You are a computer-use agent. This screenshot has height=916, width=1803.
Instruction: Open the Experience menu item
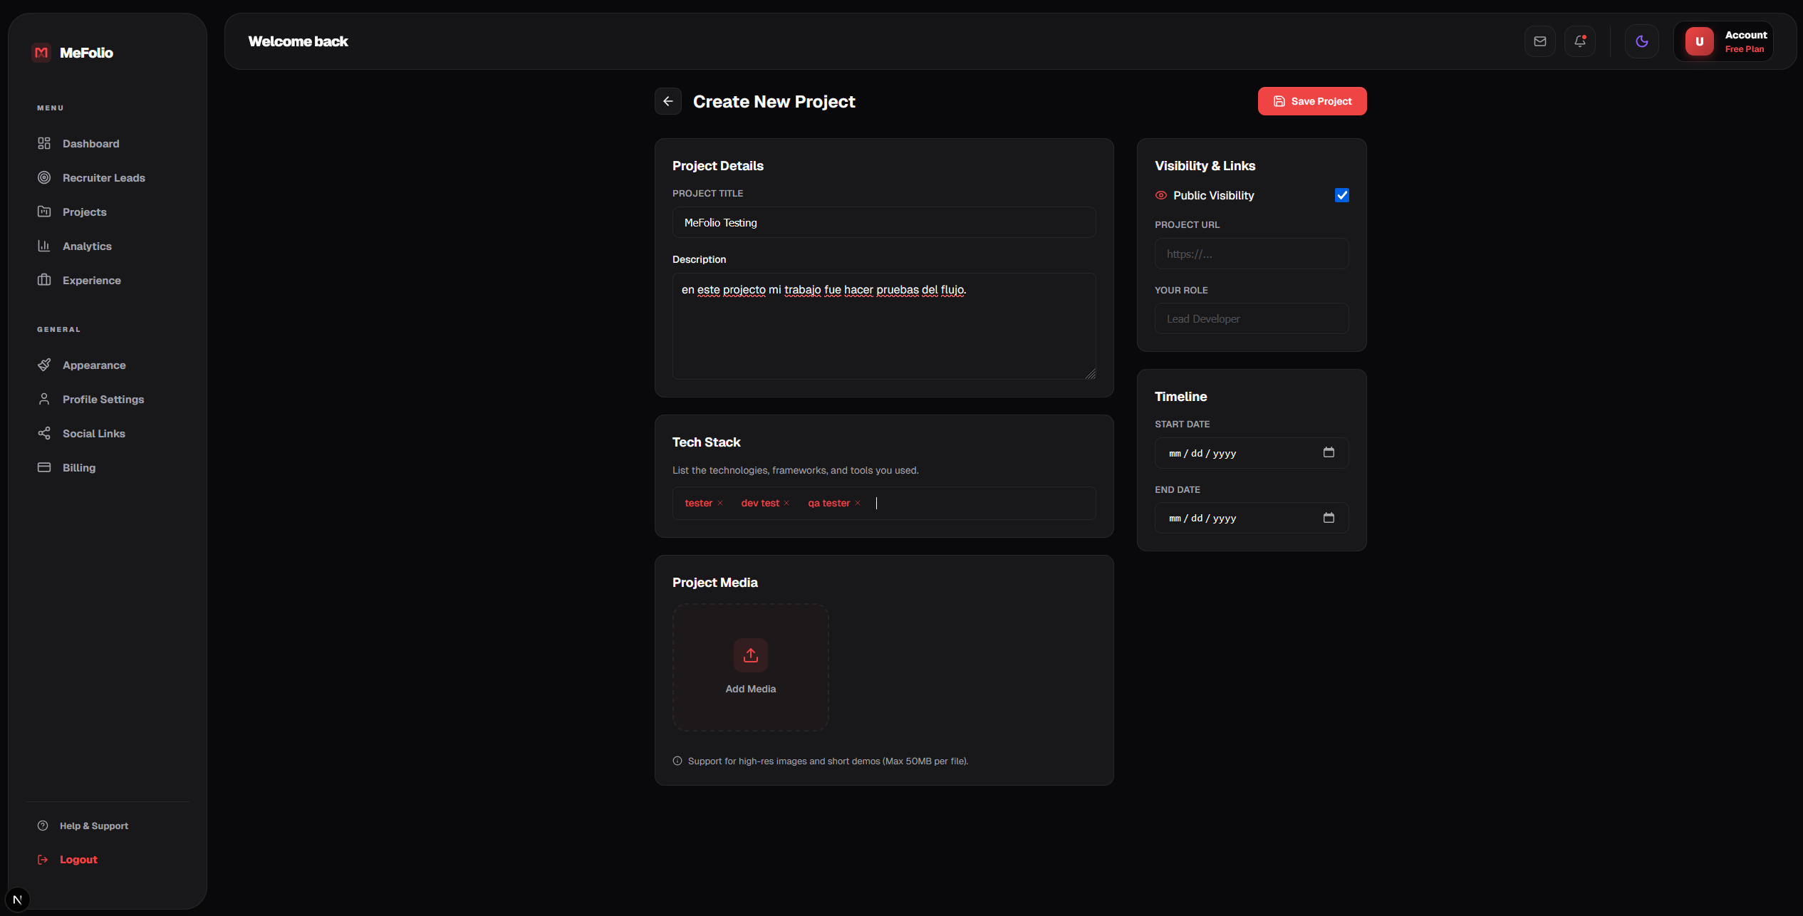107,280
